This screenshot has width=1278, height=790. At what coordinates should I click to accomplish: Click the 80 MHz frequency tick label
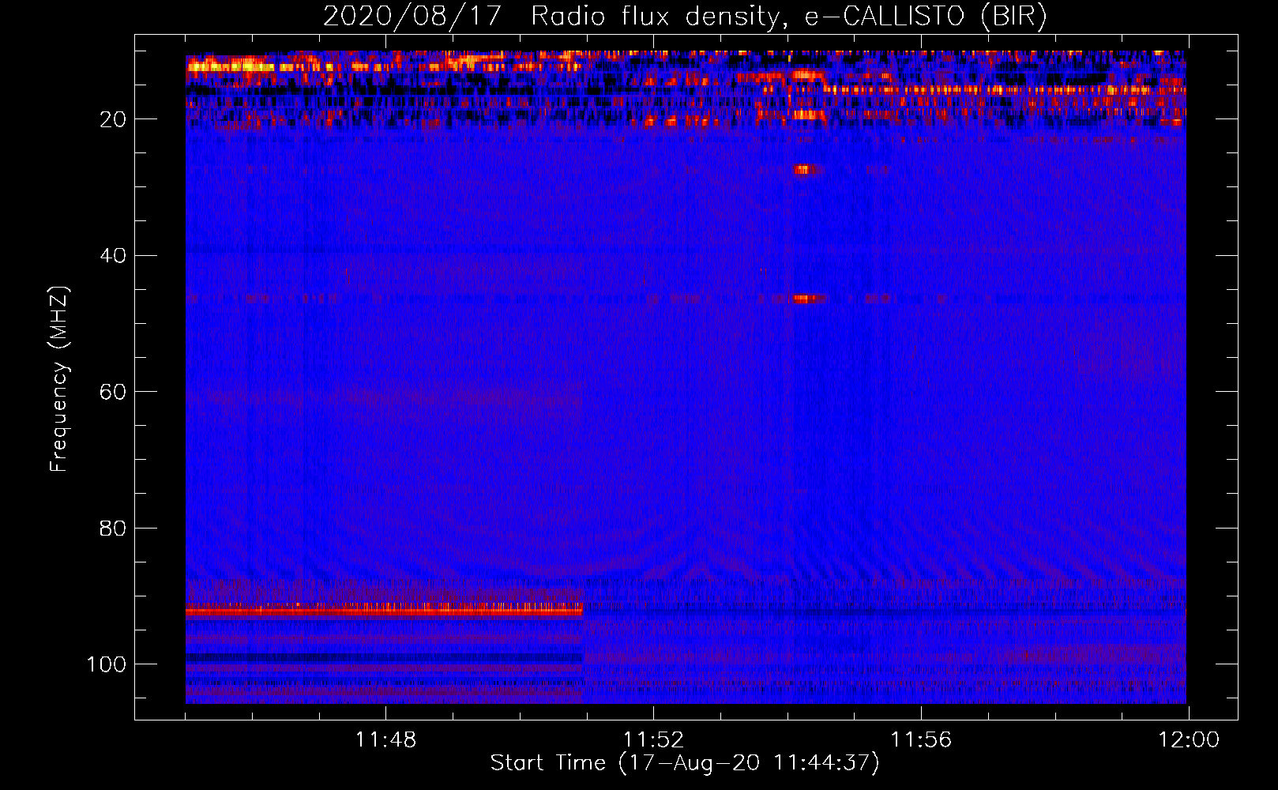pos(114,528)
